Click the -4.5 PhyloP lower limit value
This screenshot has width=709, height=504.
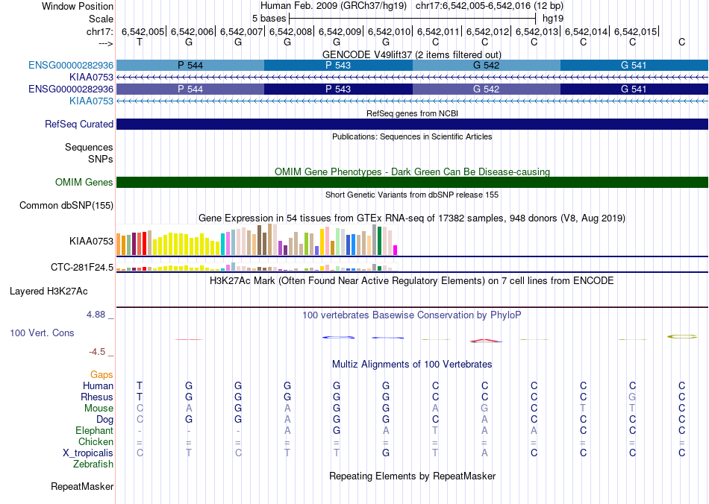click(x=97, y=352)
